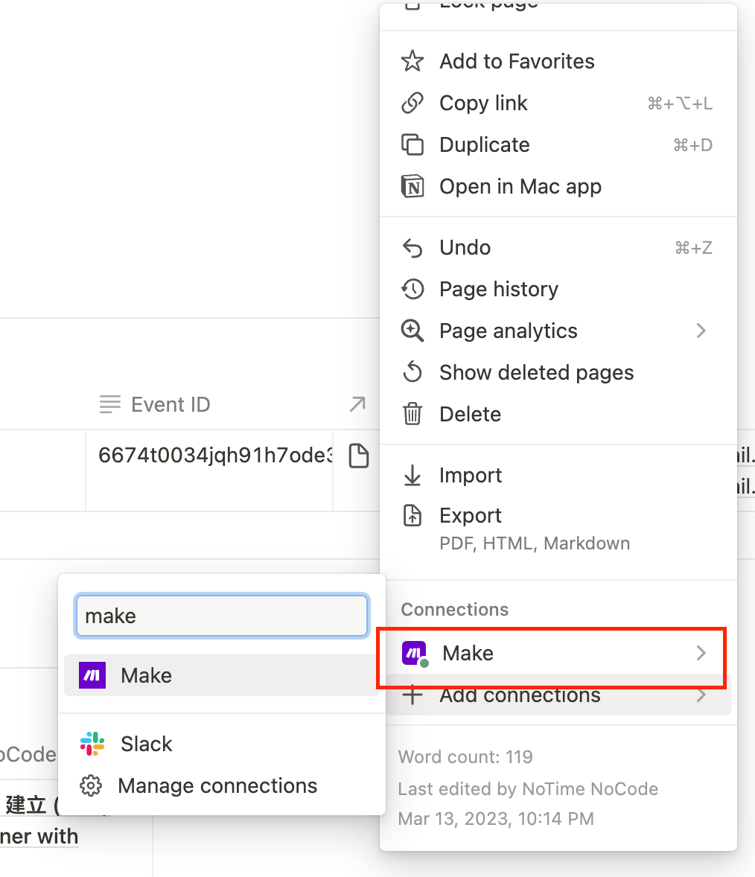Click the Add to Favorites star icon
Screen dimensions: 755x877
(412, 61)
